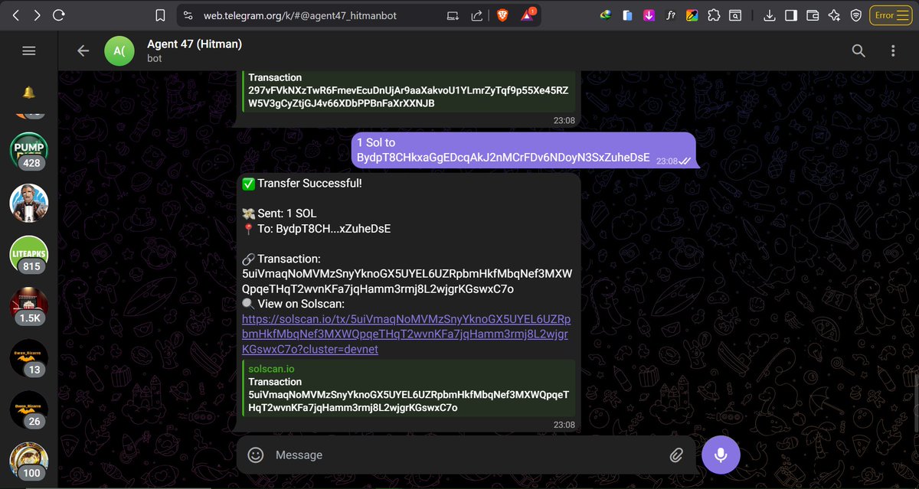Open the font finder 'f?' extension
This screenshot has width=919, height=489.
(x=670, y=15)
